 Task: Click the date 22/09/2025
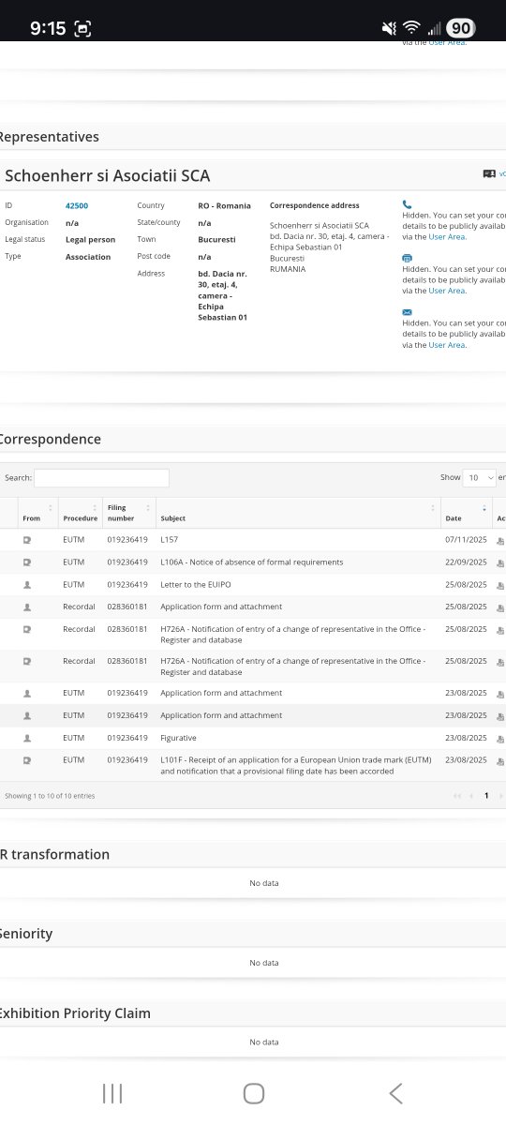(466, 562)
